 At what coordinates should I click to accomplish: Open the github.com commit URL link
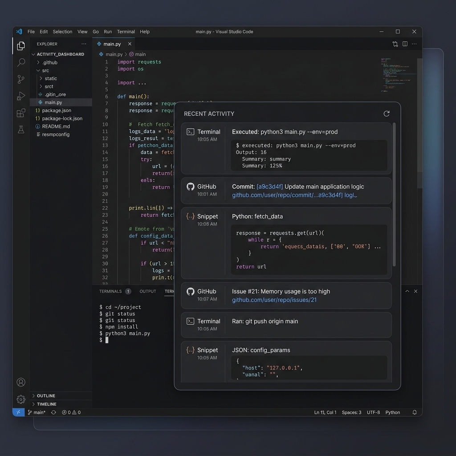(294, 195)
